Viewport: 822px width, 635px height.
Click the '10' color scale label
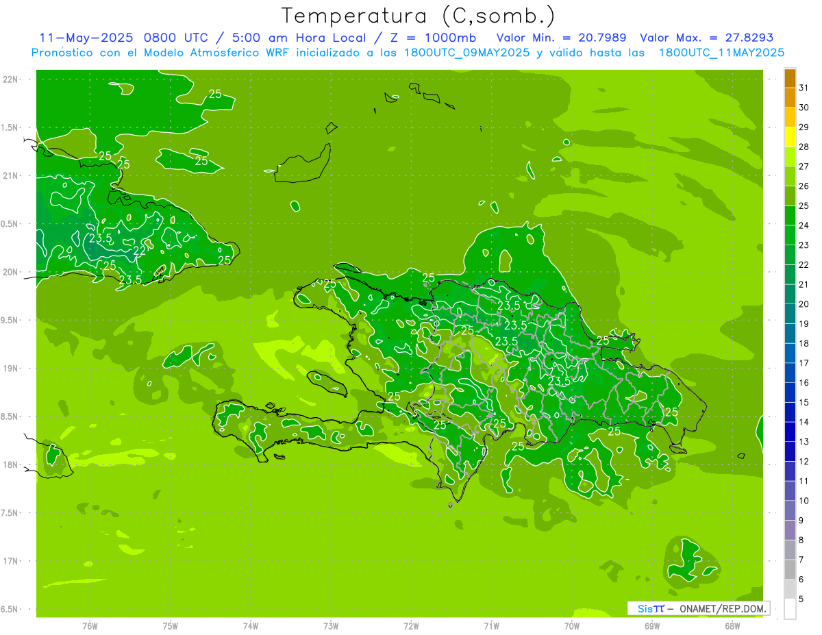point(804,501)
